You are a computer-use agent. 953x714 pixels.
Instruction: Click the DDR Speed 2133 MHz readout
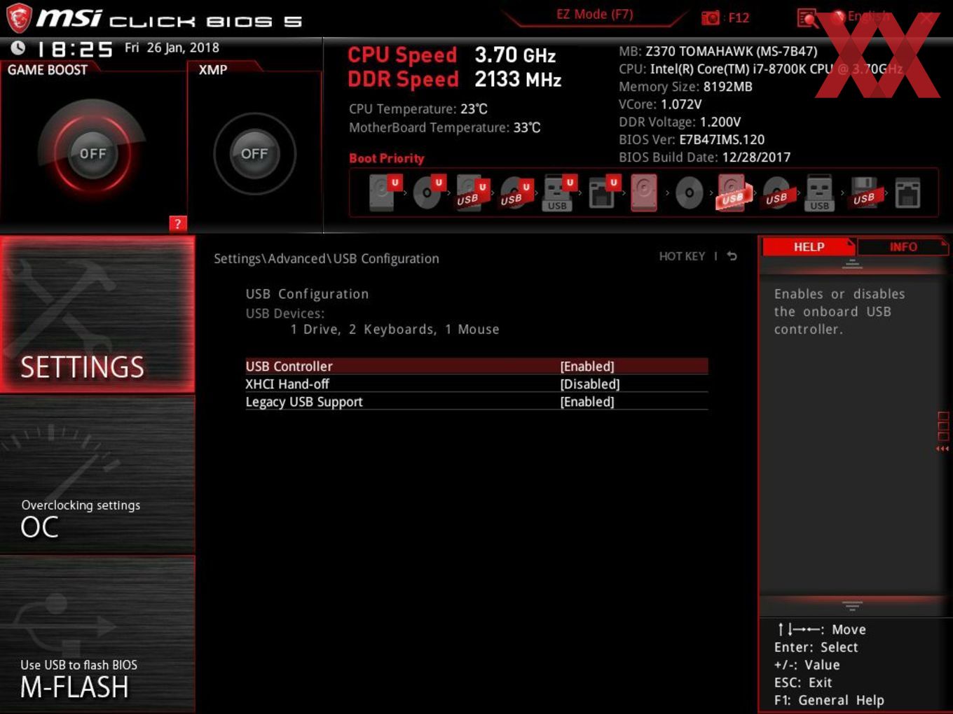point(455,79)
